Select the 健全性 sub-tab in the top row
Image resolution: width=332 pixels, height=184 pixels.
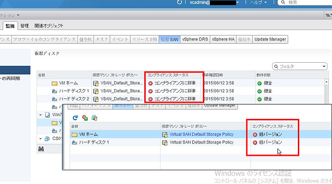(86, 39)
